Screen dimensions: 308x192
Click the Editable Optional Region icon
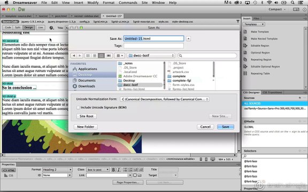click(x=245, y=67)
